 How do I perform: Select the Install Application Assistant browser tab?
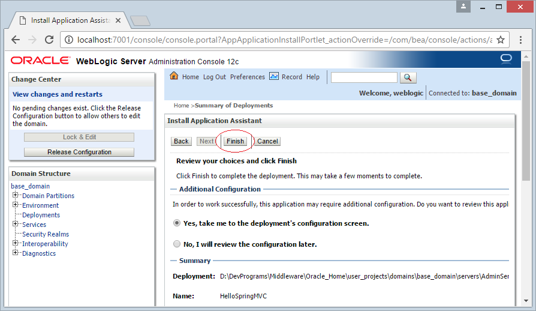70,20
